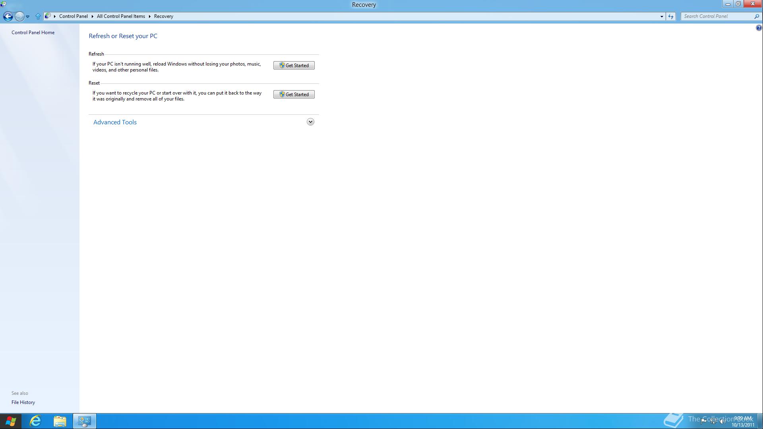Open the help question mark icon
The width and height of the screenshot is (763, 429).
pos(759,28)
